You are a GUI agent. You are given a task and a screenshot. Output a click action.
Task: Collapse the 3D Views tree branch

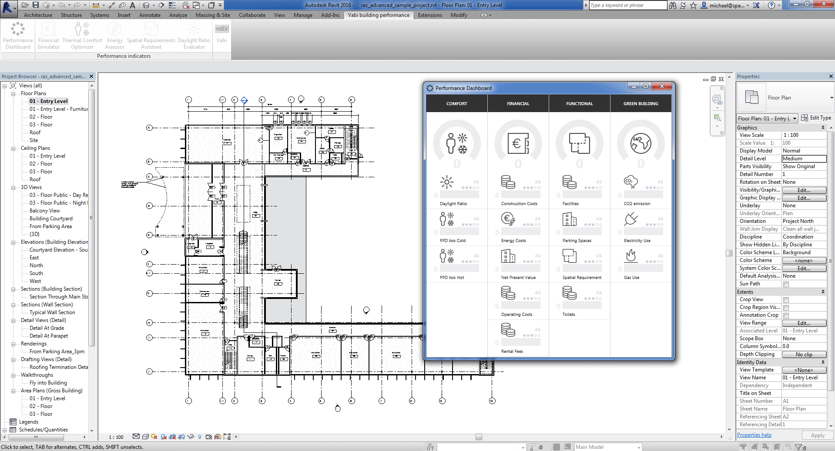[x=13, y=187]
